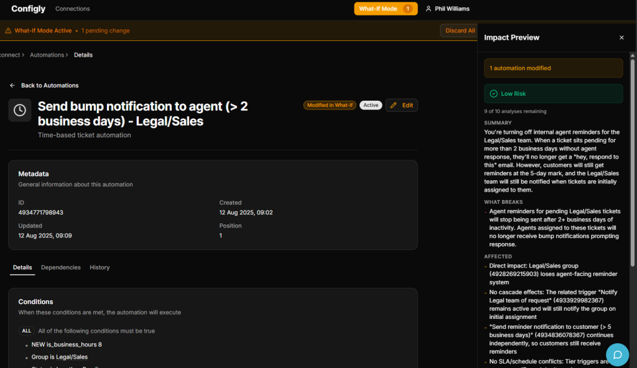Click the back arrow to Automations

click(x=12, y=86)
